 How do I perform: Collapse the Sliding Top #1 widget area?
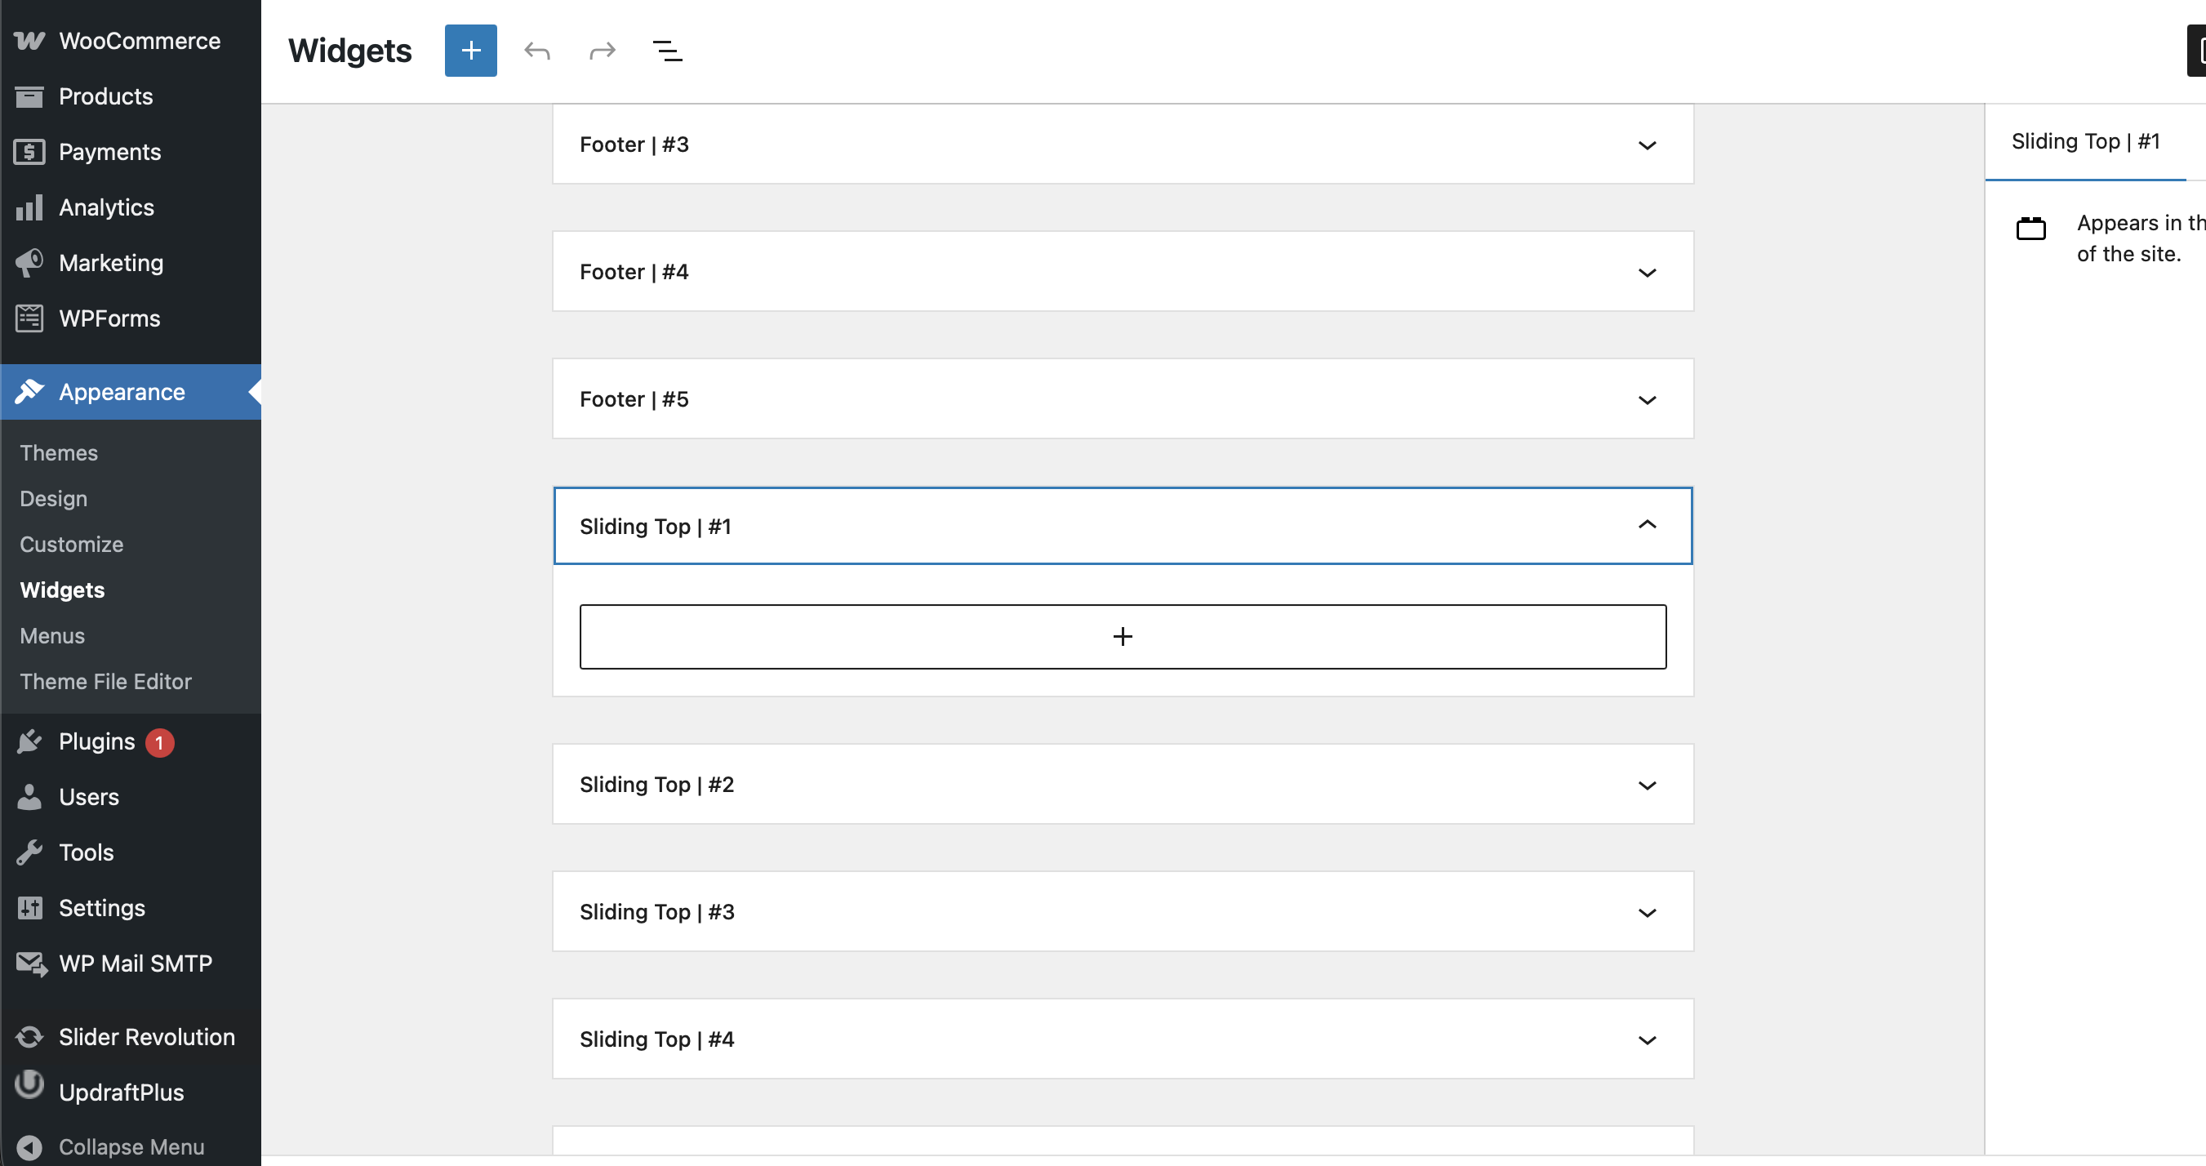1646,525
